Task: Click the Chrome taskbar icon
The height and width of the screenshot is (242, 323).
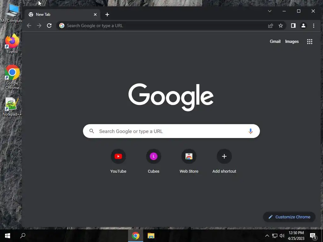Action: click(x=136, y=236)
